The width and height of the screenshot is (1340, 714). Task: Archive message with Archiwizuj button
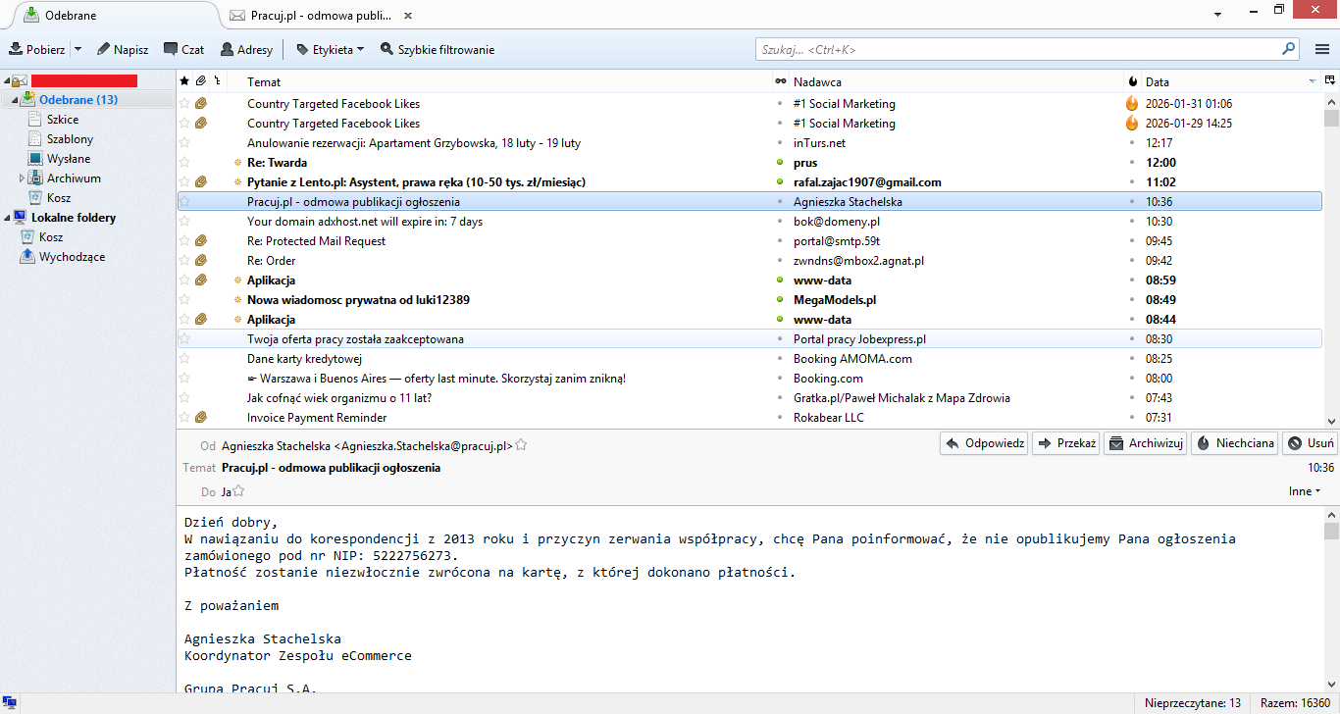(1146, 443)
